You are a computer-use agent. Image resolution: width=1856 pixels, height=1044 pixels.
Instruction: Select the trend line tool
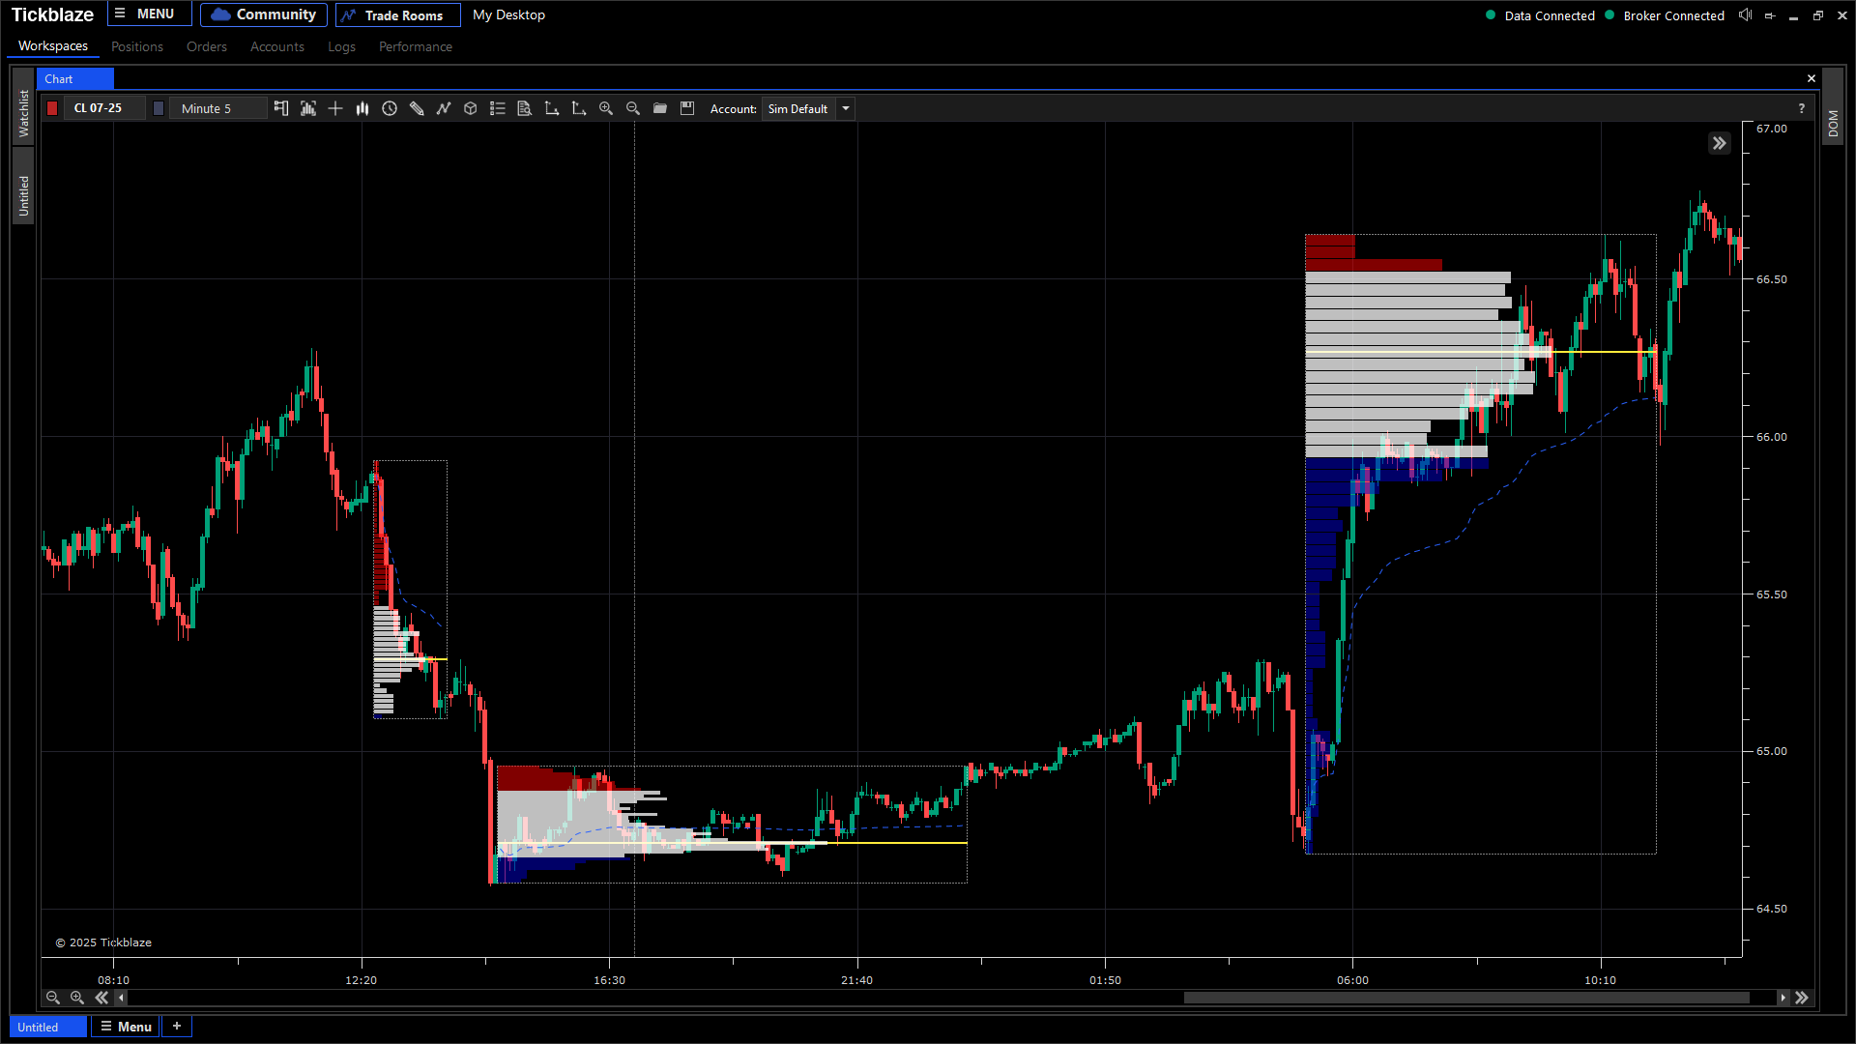(444, 108)
